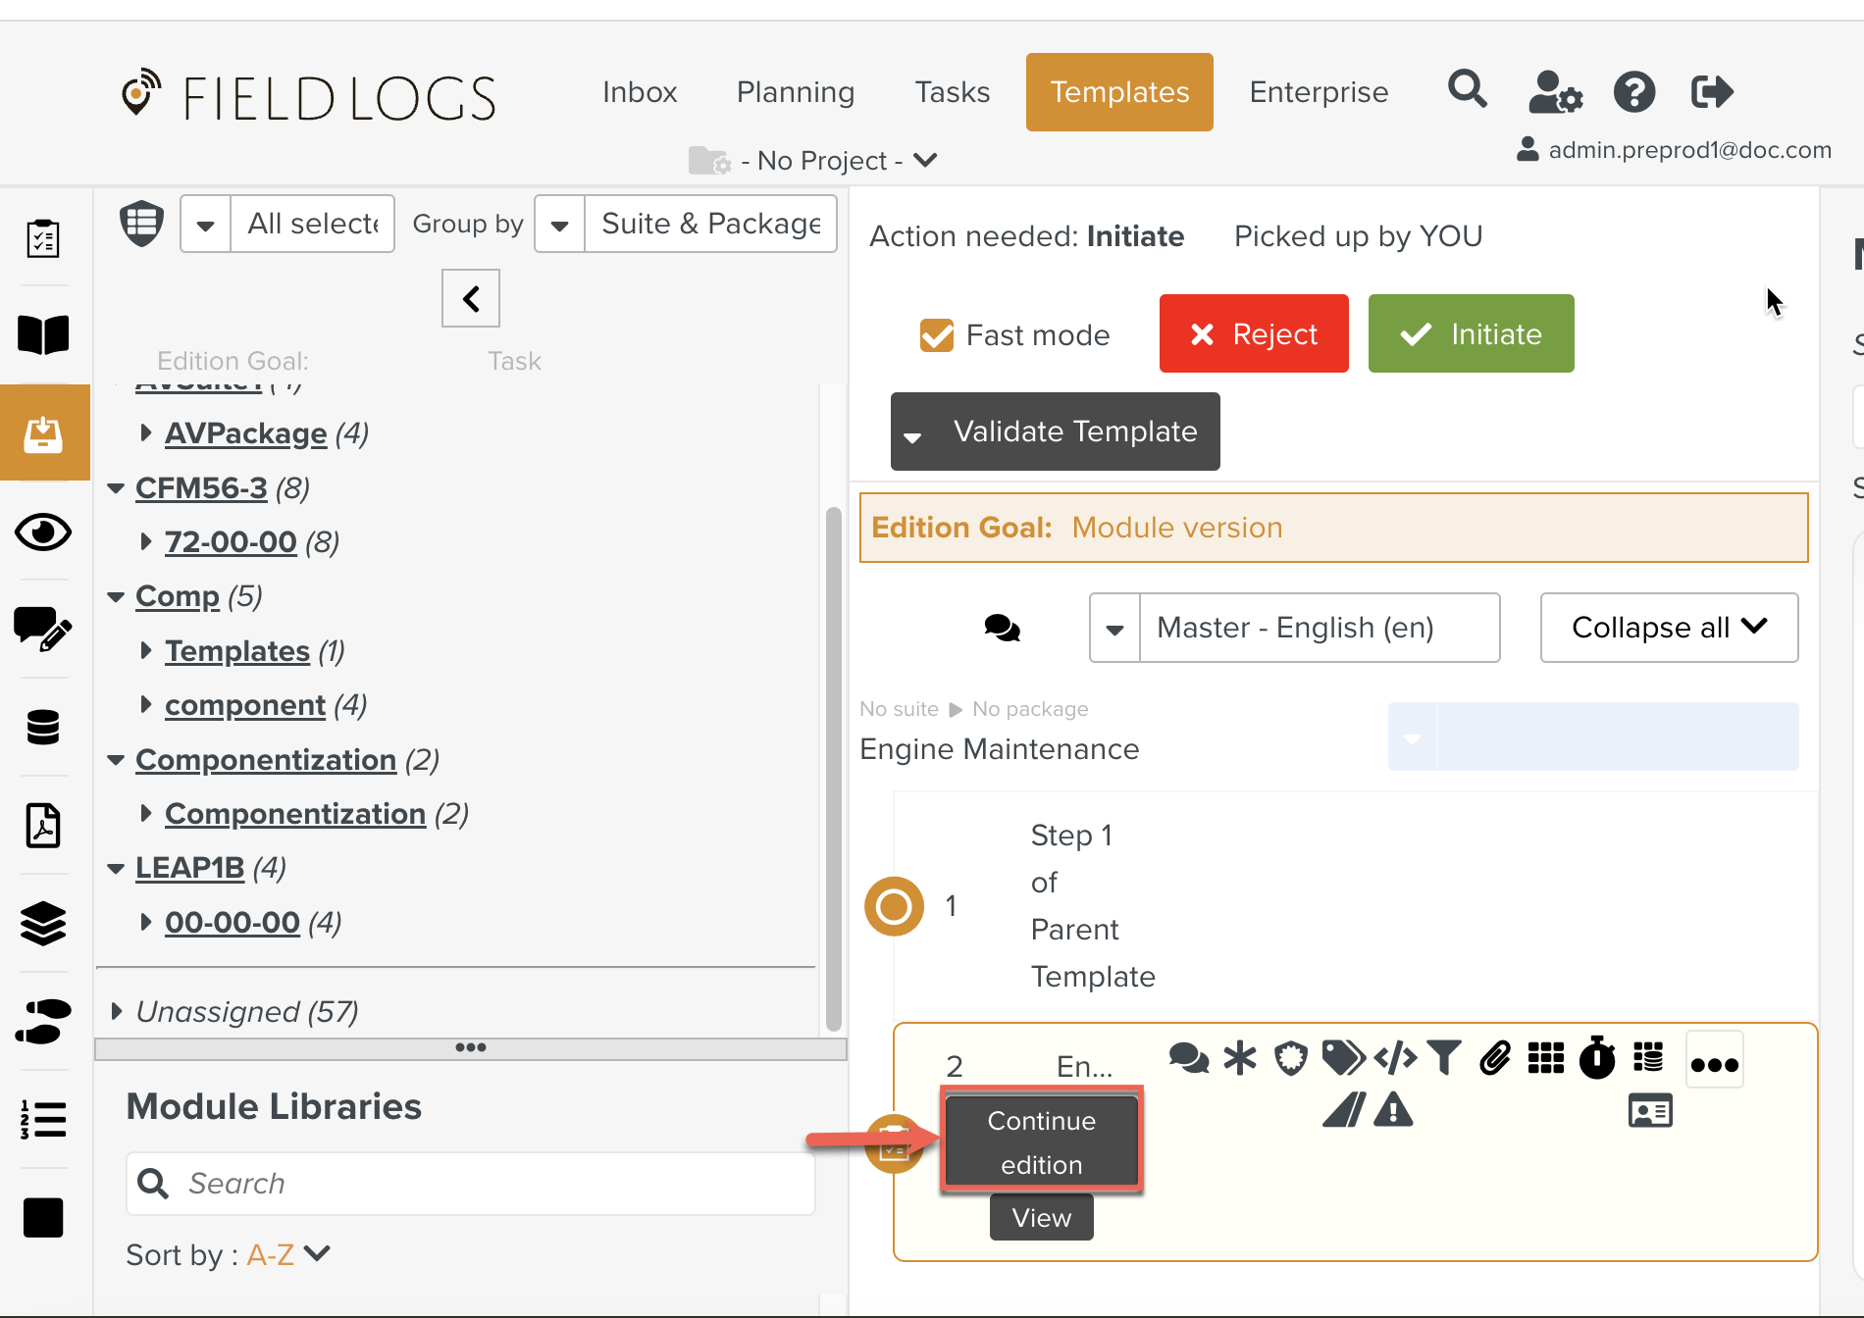
Task: Open the PDF document icon in sidebar
Action: pos(43,825)
